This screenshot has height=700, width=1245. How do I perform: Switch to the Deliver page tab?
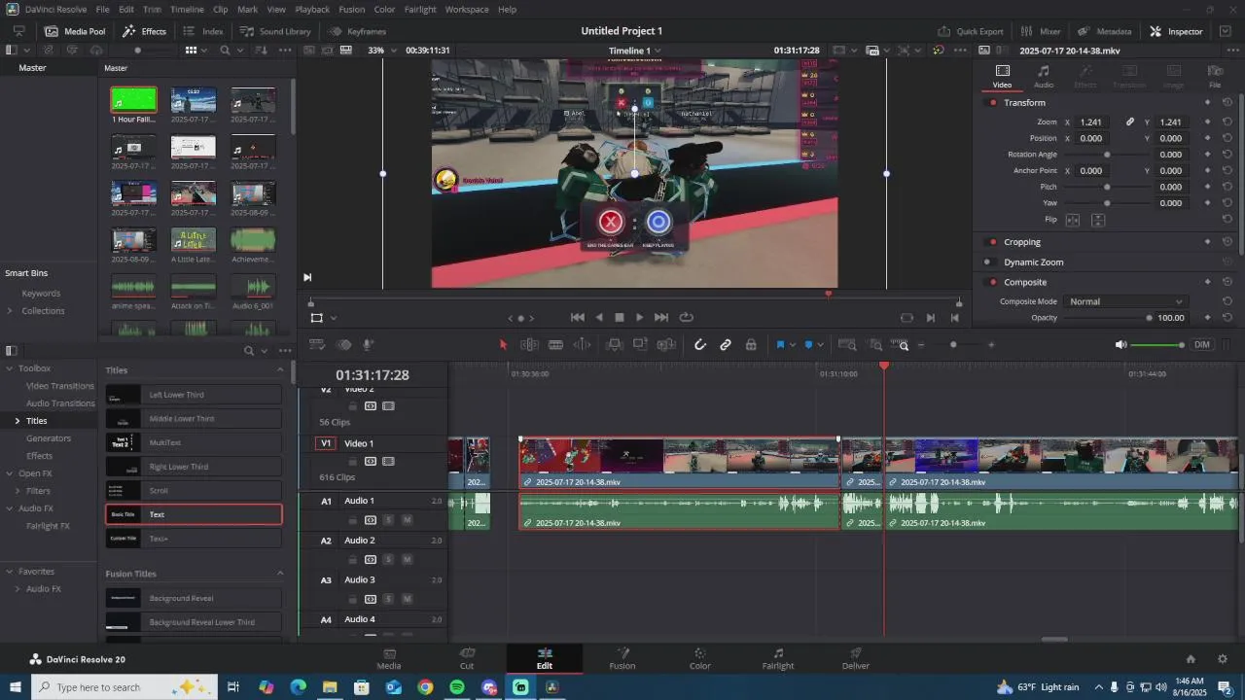pyautogui.click(x=856, y=658)
